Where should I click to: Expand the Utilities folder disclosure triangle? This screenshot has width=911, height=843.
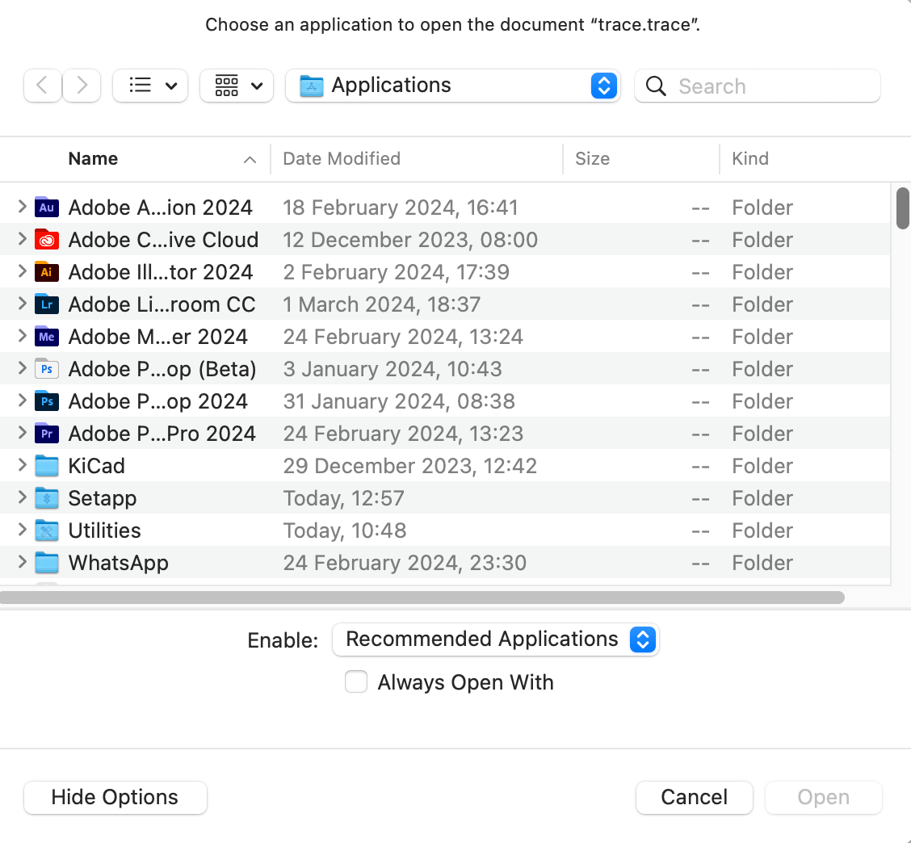coord(23,531)
